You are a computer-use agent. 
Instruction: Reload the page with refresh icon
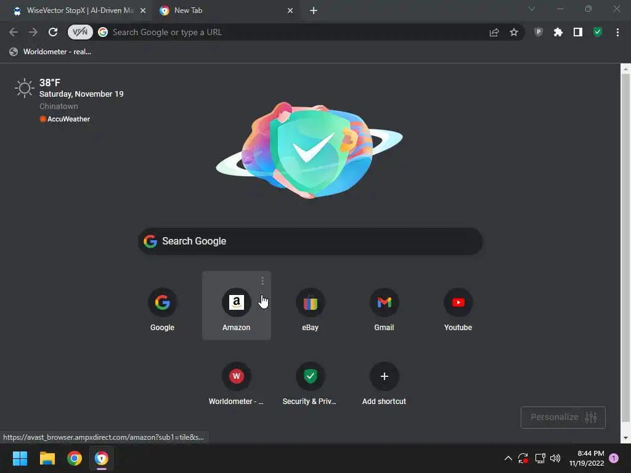pos(53,32)
